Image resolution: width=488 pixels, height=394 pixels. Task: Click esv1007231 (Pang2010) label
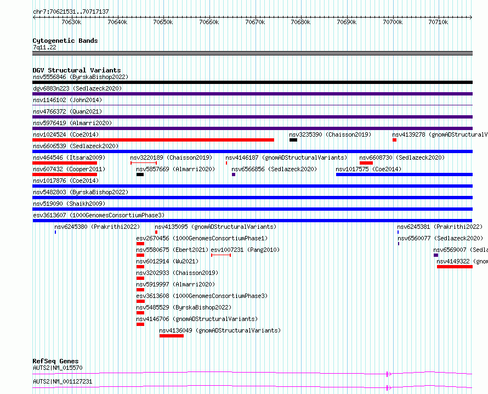click(245, 250)
